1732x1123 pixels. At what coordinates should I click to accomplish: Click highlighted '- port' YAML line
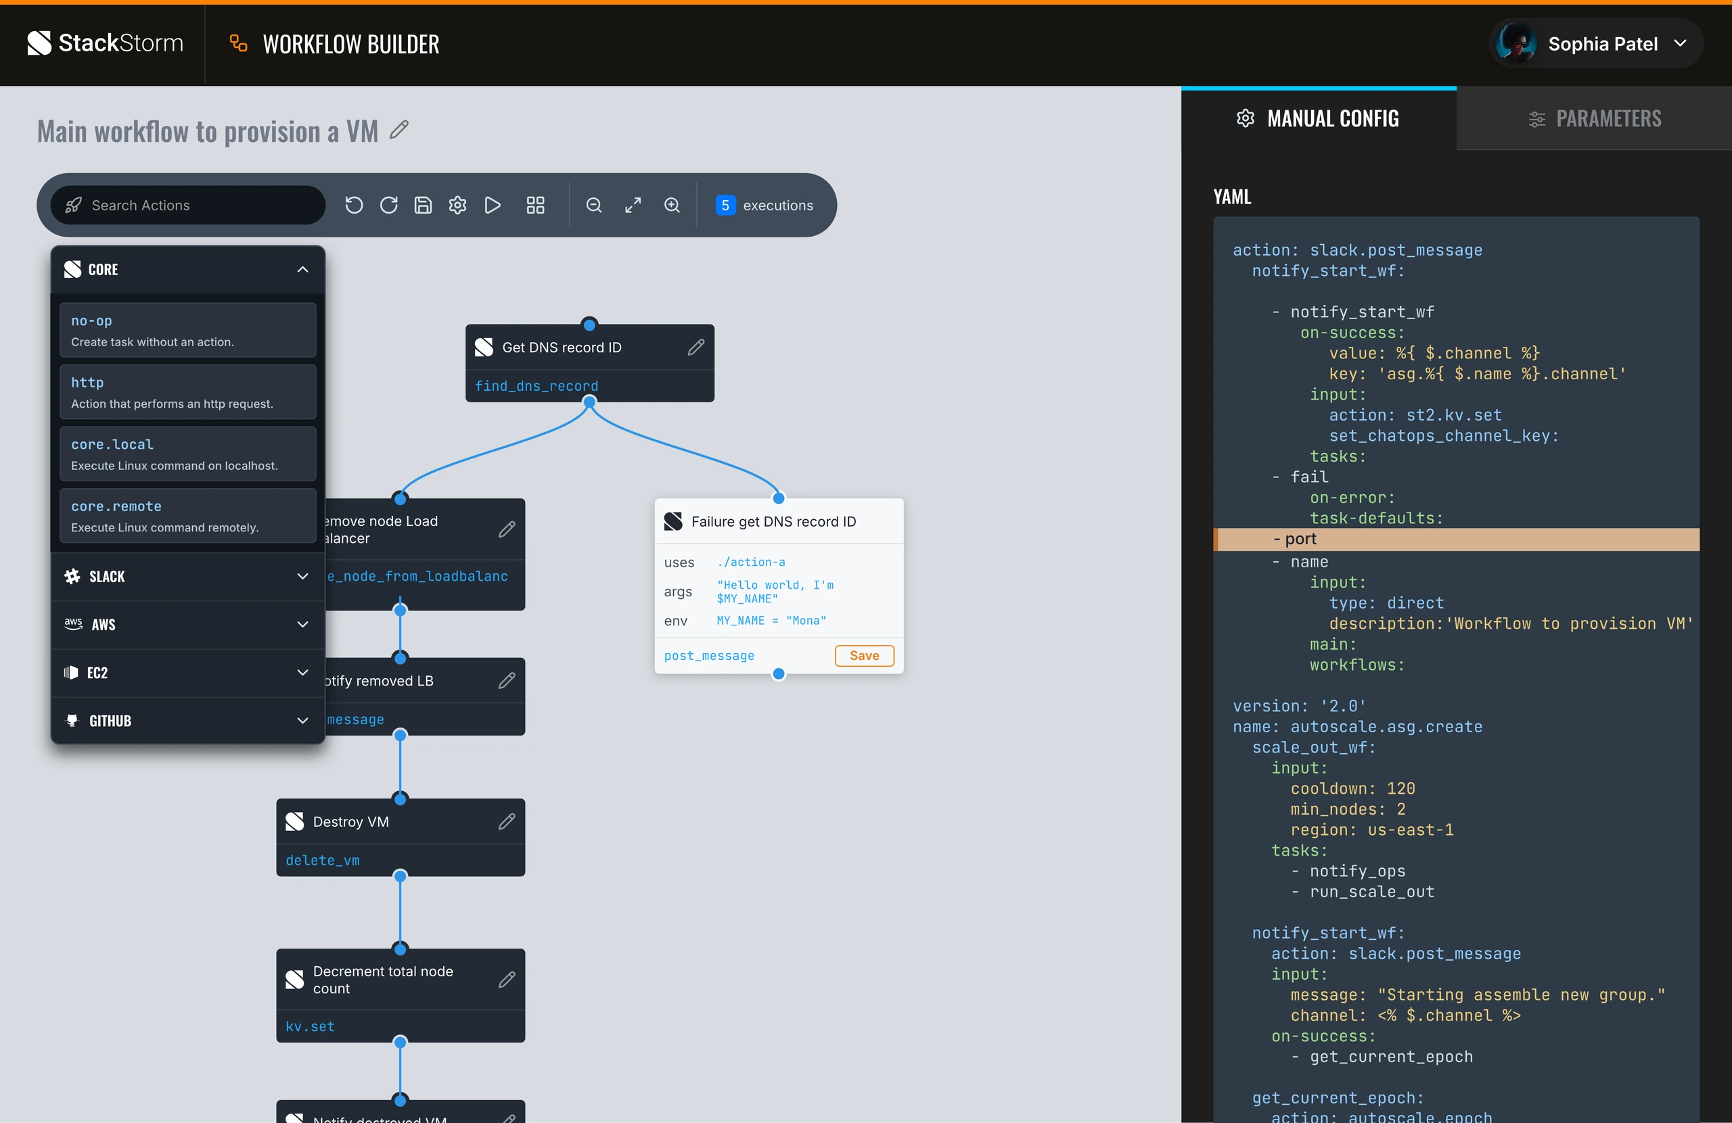(1456, 539)
